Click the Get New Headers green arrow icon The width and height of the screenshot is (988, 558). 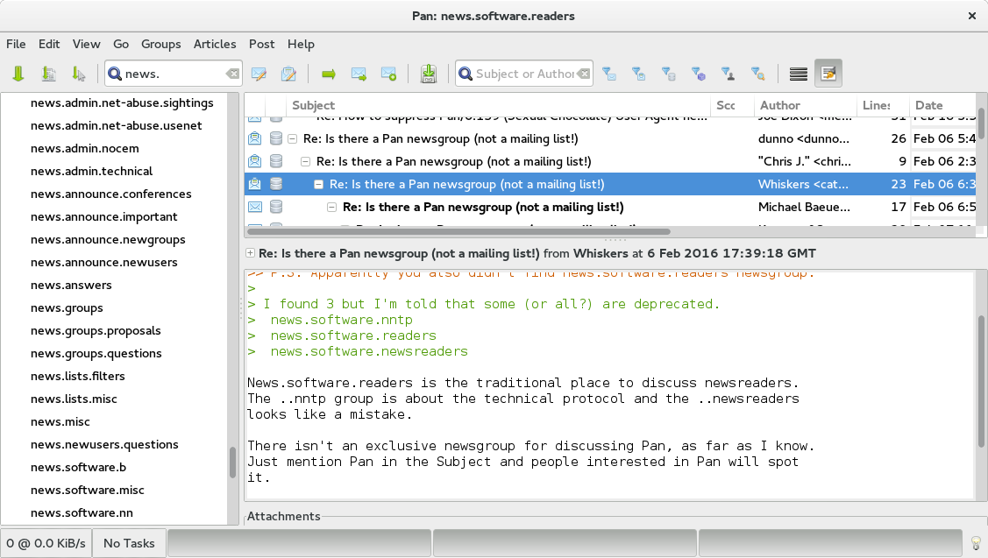coord(18,74)
